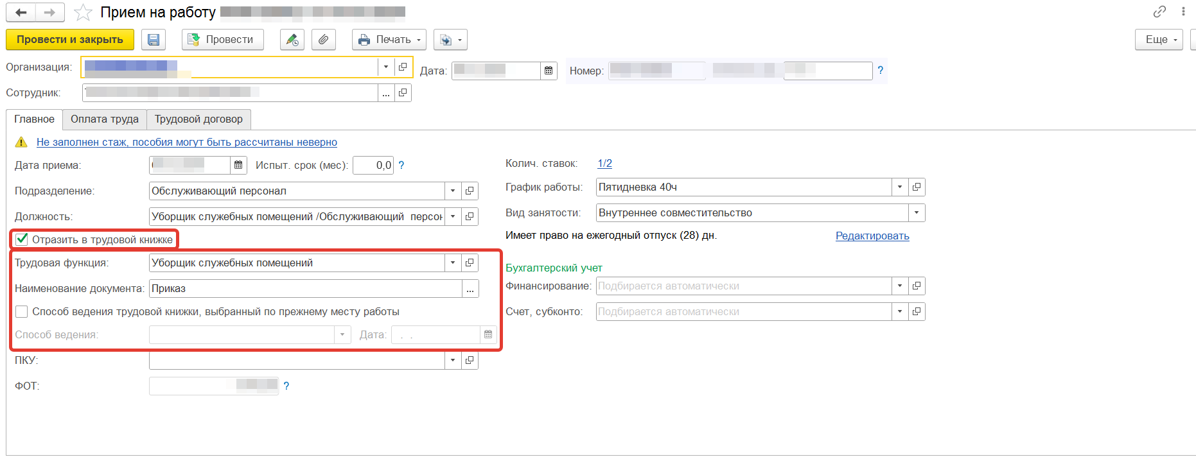Open the Трудовой договор tab
The image size is (1196, 457).
click(x=198, y=119)
